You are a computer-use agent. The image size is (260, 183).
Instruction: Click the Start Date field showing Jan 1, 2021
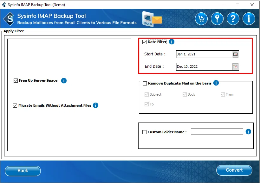[204, 54]
